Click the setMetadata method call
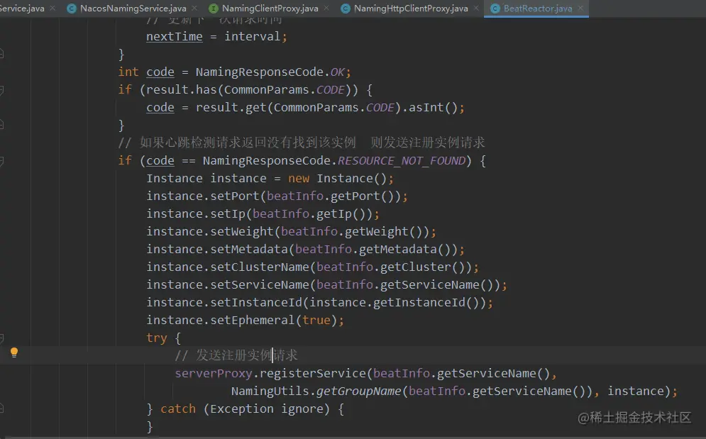 [x=249, y=250]
